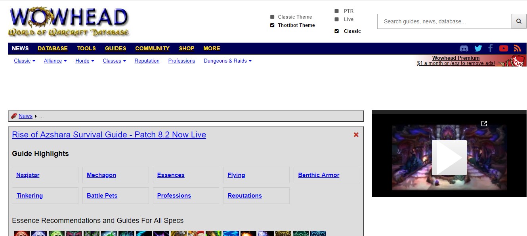This screenshot has width=527, height=236.
Task: Dismiss the Rise of Azshara announcement
Action: click(356, 135)
